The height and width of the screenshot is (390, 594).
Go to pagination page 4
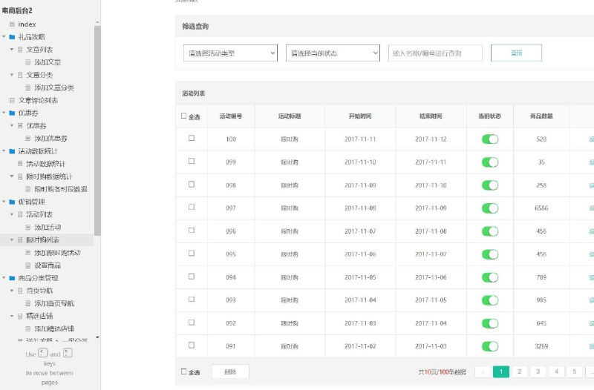(x=556, y=372)
